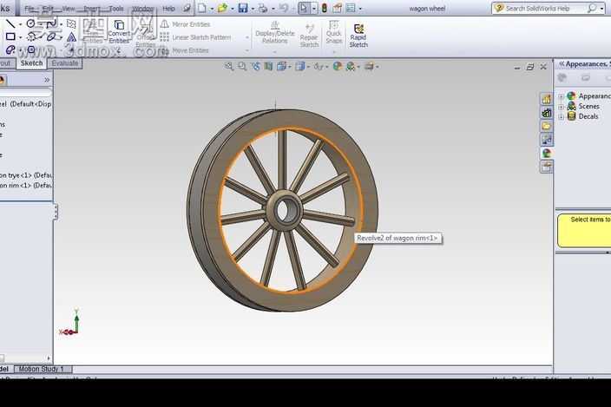The image size is (611, 407).
Task: Switch to Motion Study 1 tab
Action: tap(42, 369)
